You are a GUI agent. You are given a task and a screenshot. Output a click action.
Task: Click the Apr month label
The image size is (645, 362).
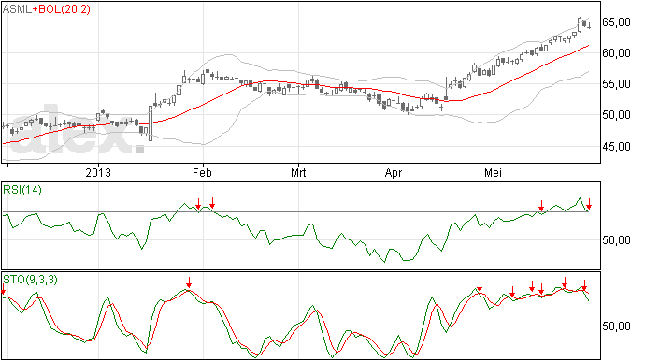394,173
